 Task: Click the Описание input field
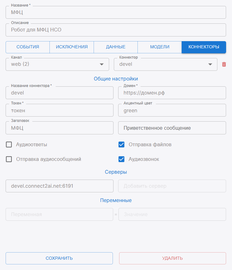(116, 30)
